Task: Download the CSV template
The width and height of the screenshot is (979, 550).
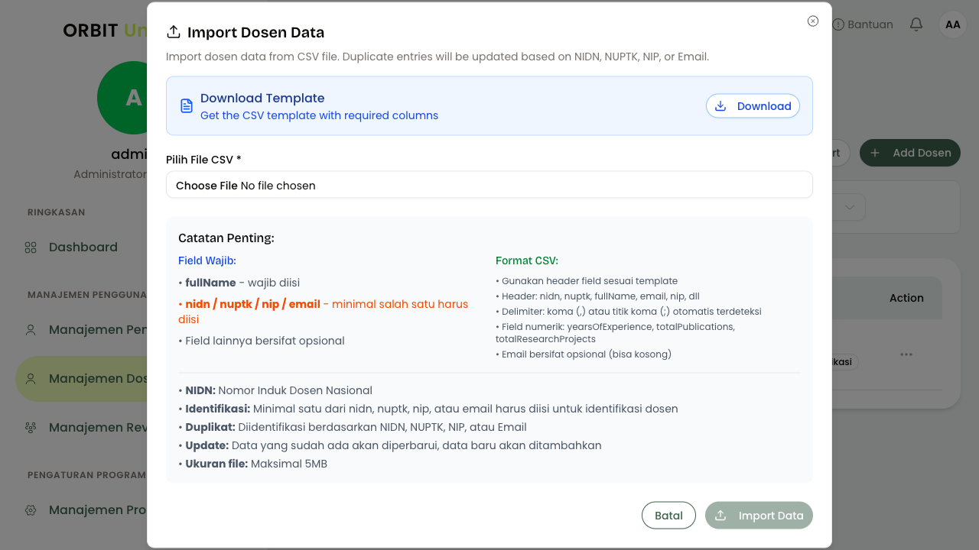Action: click(753, 106)
